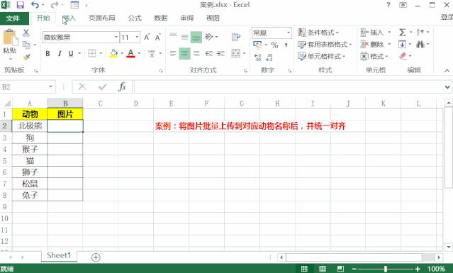Toggle middle vertical alignment
453x273 pixels.
pos(184,37)
